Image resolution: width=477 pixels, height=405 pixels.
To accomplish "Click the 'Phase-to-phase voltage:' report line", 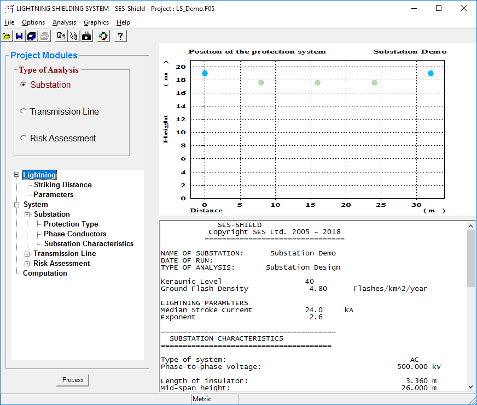I will [x=300, y=366].
